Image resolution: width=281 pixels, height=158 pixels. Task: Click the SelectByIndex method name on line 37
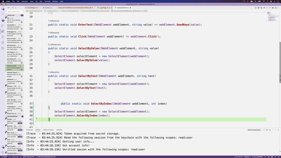pyautogui.click(x=101, y=104)
